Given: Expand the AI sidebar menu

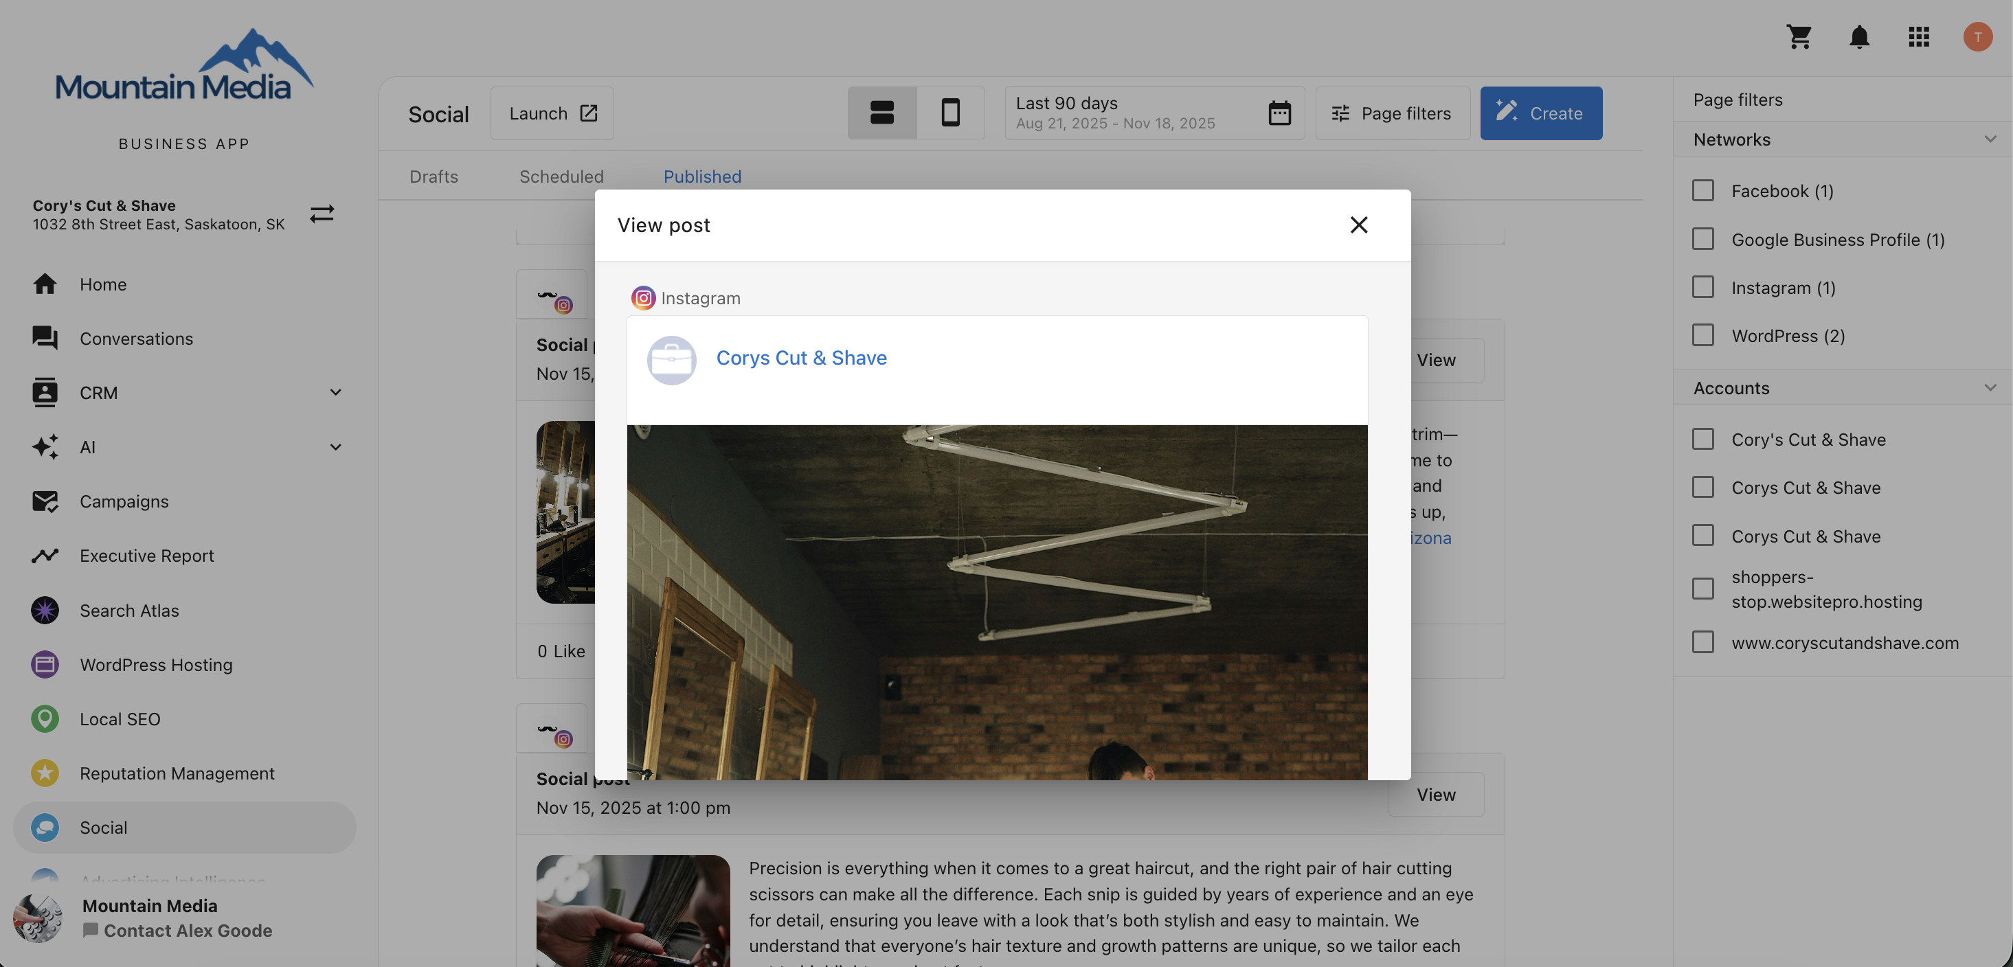Looking at the screenshot, I should coord(335,447).
